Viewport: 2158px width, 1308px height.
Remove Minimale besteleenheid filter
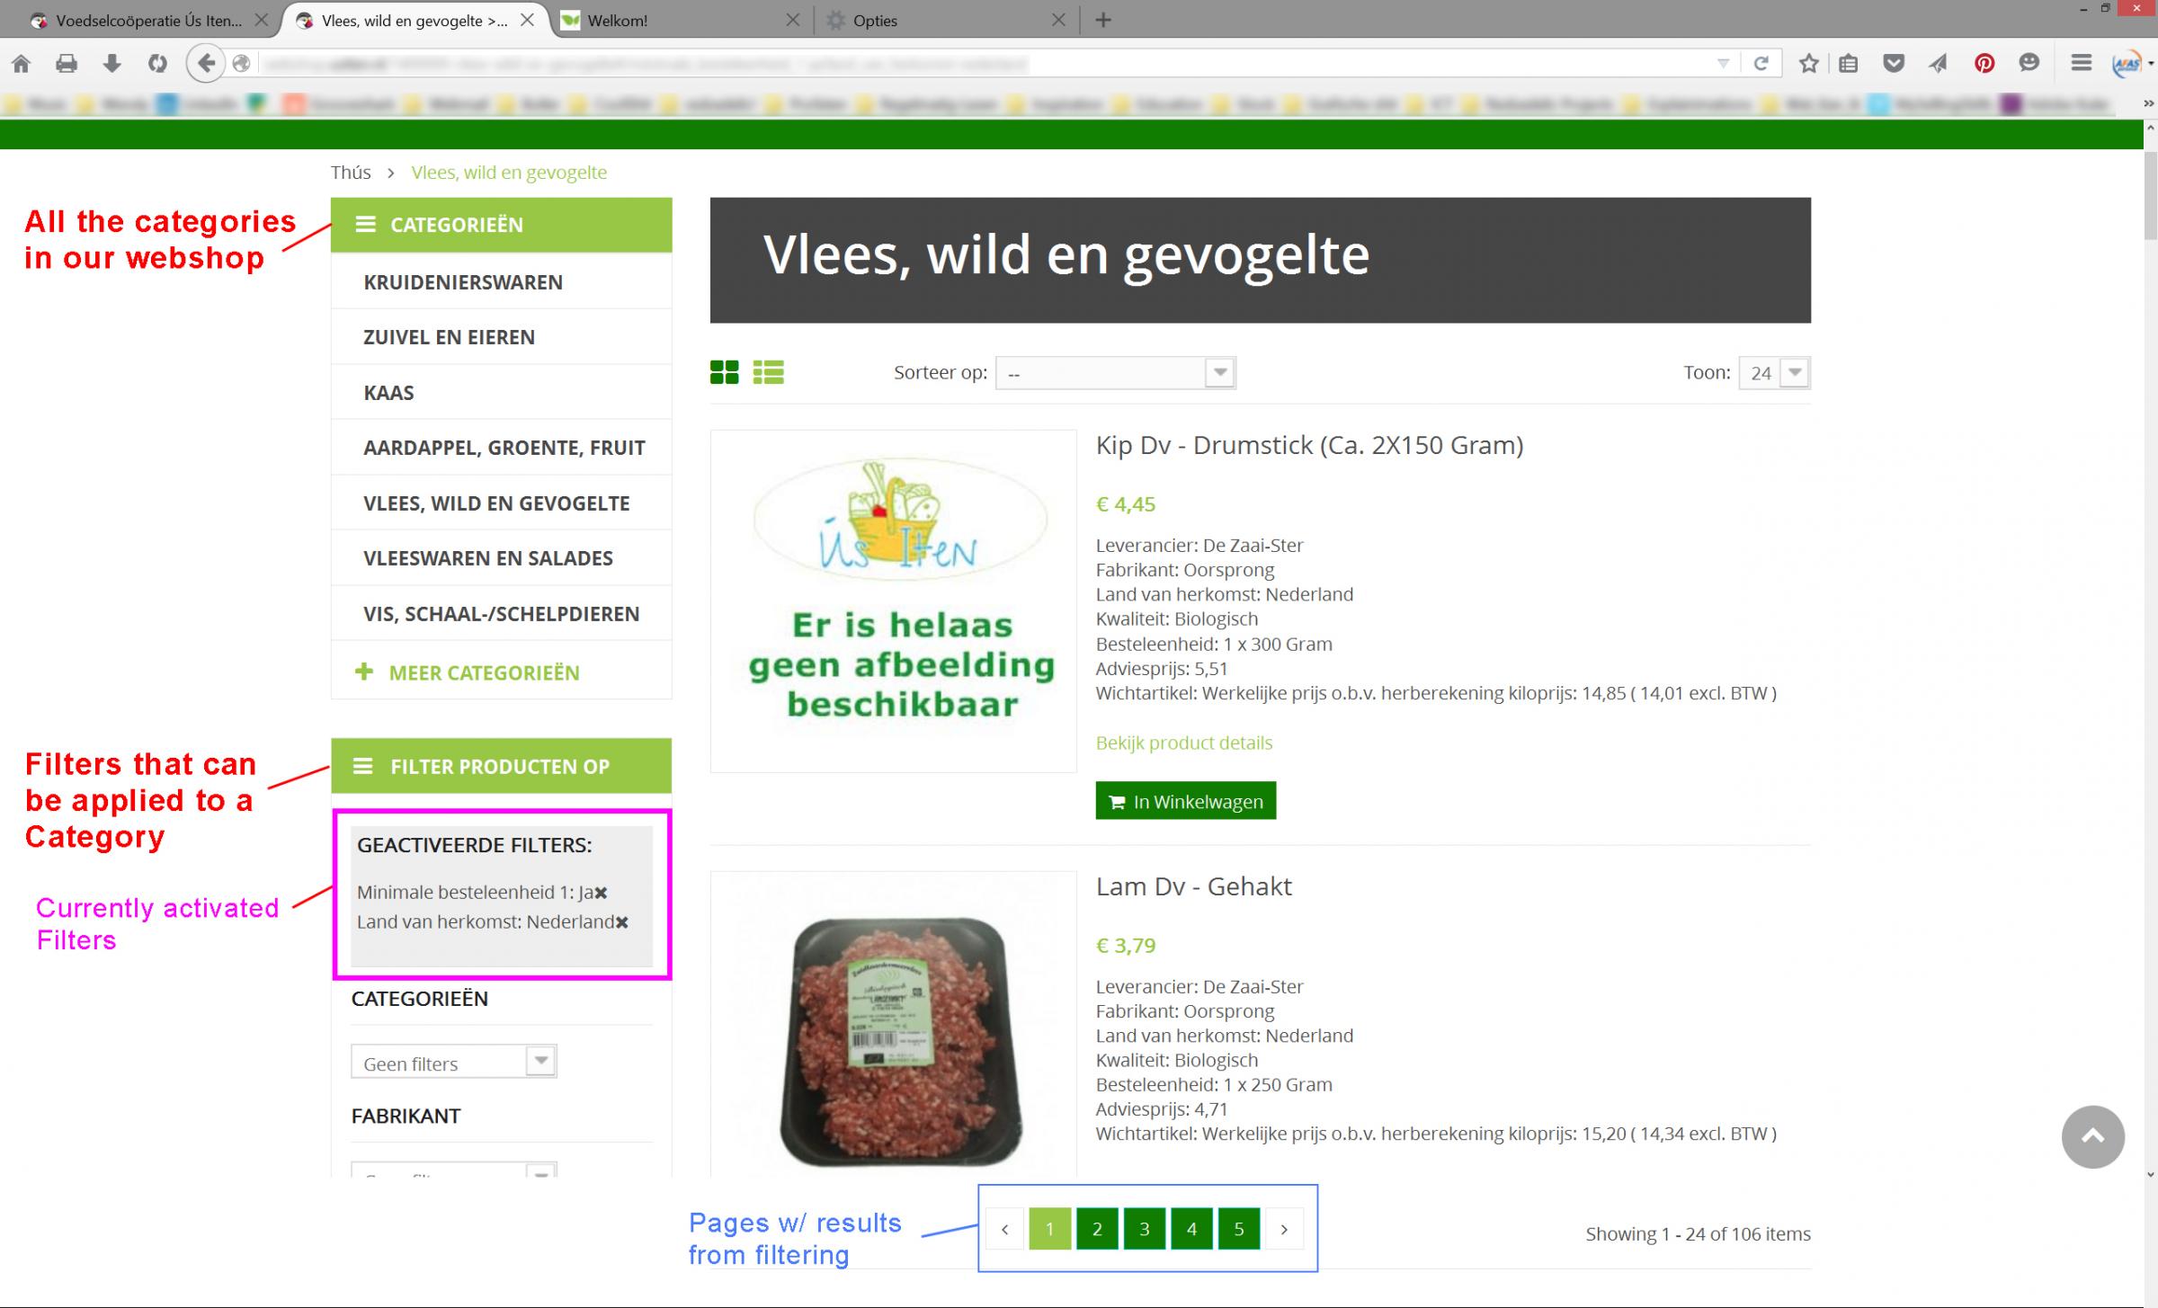pyautogui.click(x=602, y=893)
